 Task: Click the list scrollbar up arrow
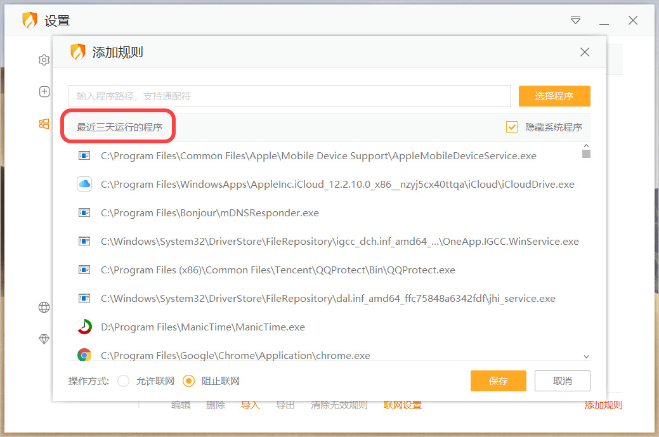click(586, 145)
